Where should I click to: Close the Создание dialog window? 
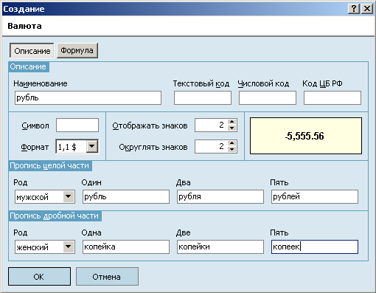367,9
